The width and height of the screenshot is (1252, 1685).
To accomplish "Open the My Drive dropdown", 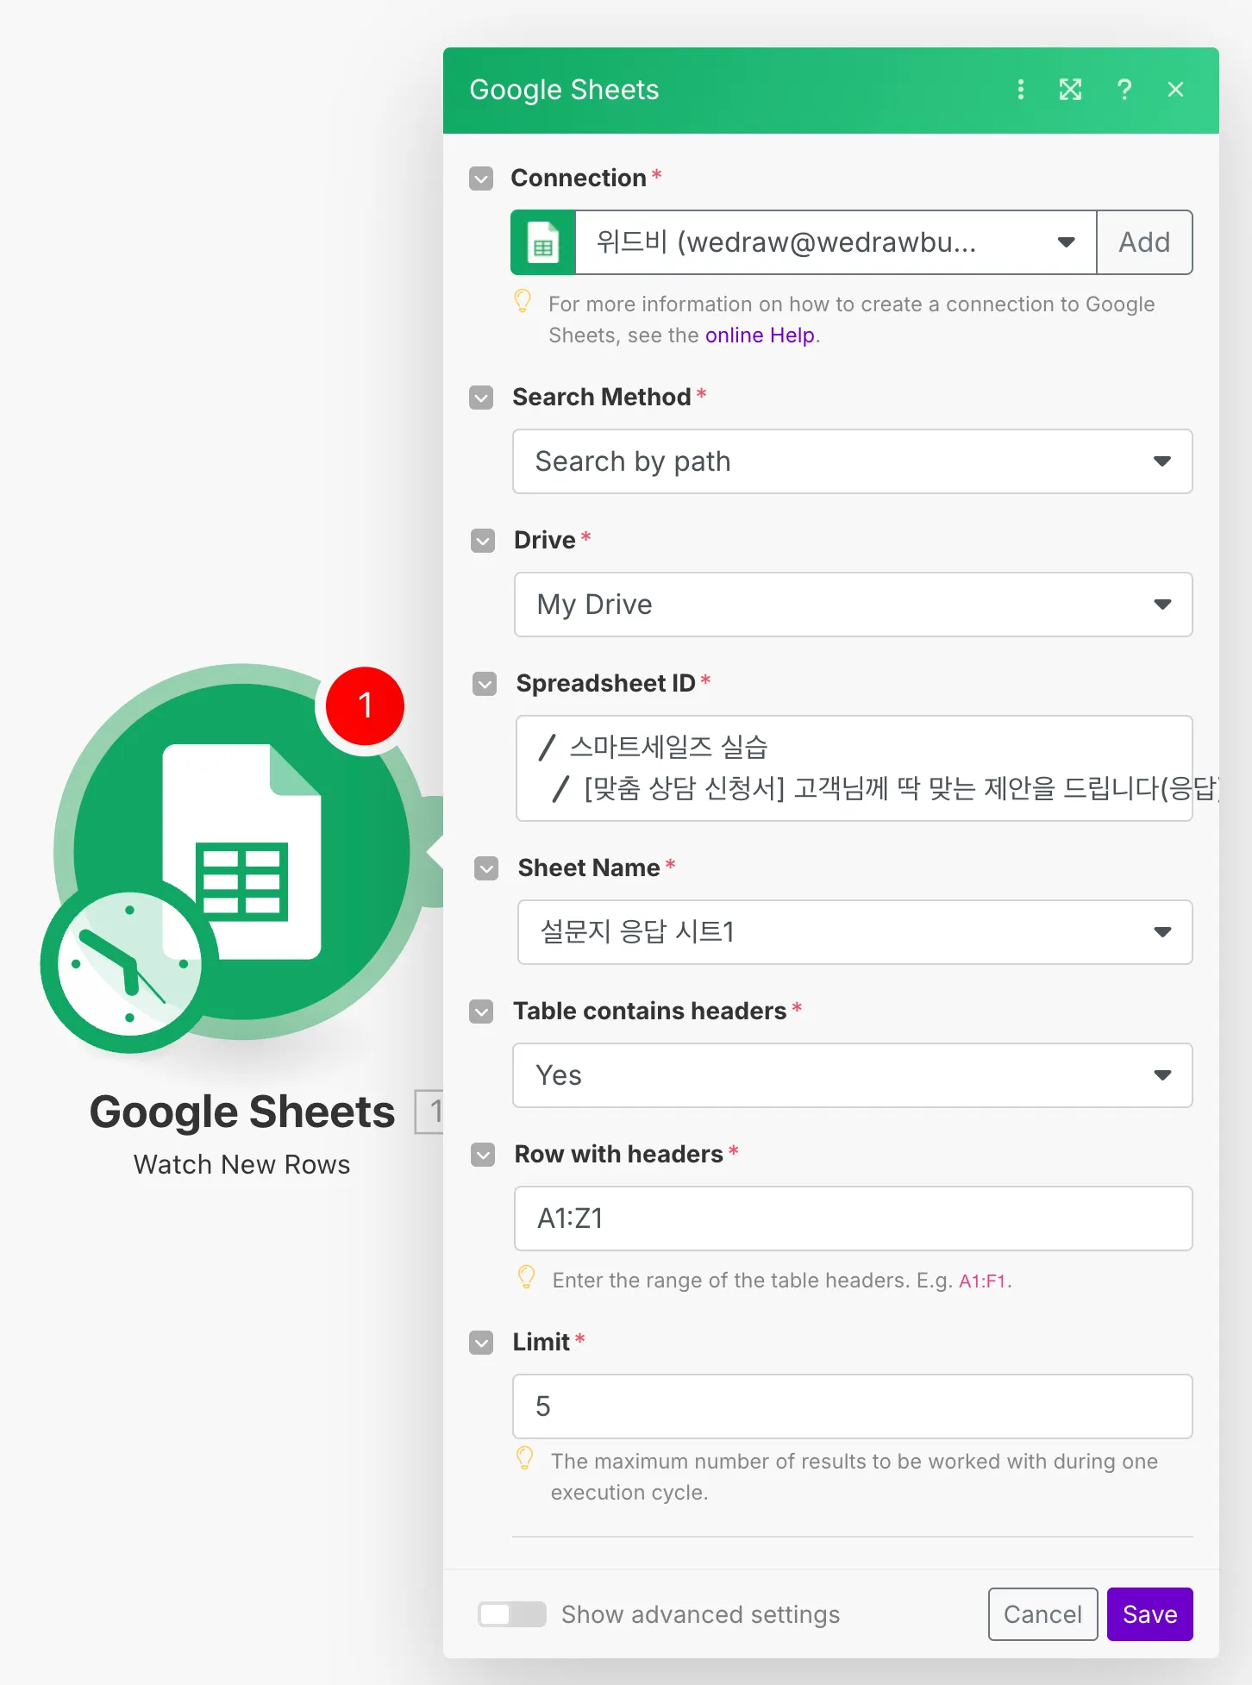I will 854,604.
